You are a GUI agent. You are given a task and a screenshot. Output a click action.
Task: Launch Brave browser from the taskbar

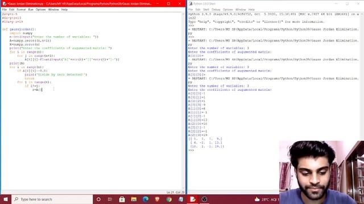coord(157,199)
